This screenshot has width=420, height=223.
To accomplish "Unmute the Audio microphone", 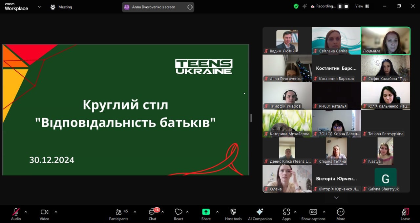I will click(16, 212).
